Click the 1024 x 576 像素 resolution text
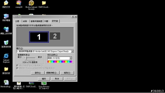165x93 pixels. tap(30, 62)
